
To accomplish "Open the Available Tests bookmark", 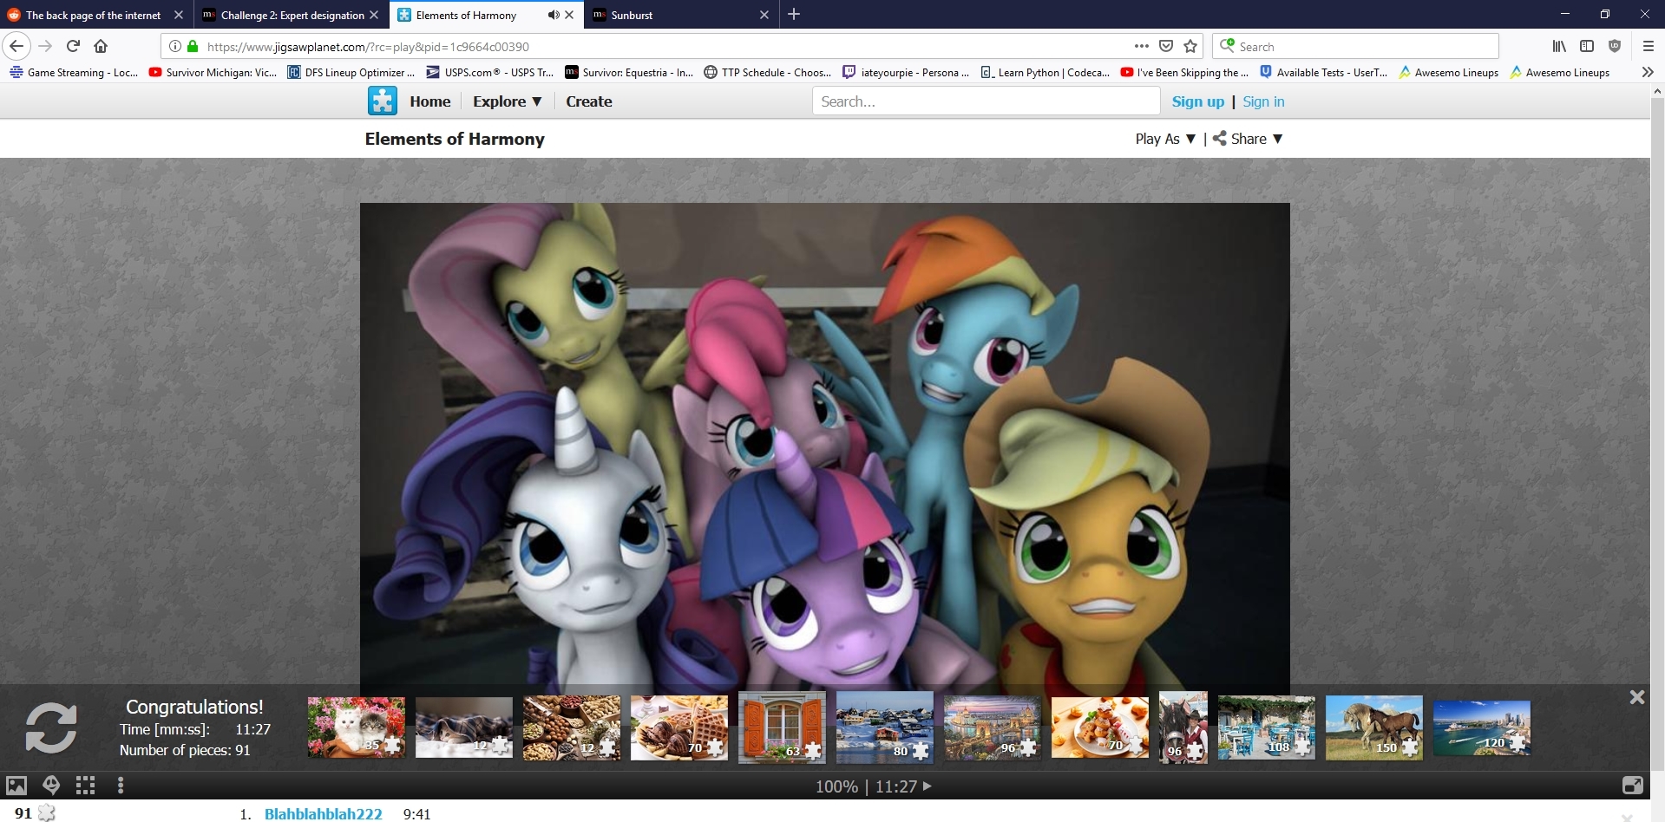I will coord(1324,73).
